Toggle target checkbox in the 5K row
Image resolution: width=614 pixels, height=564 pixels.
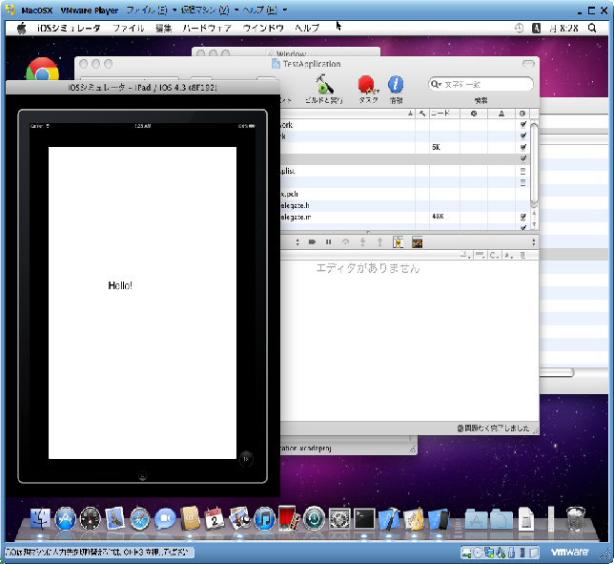pos(522,147)
